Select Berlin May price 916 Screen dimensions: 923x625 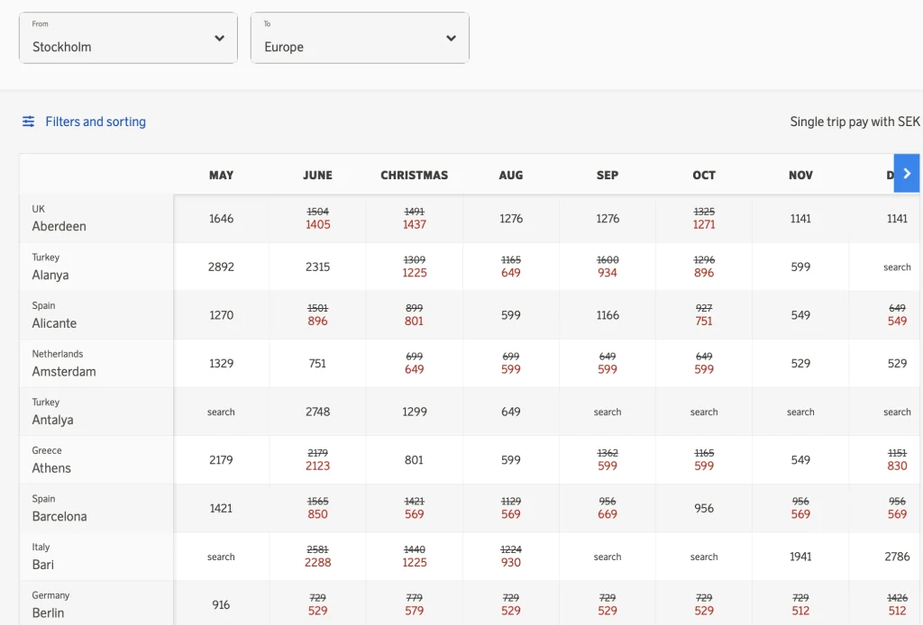point(222,604)
